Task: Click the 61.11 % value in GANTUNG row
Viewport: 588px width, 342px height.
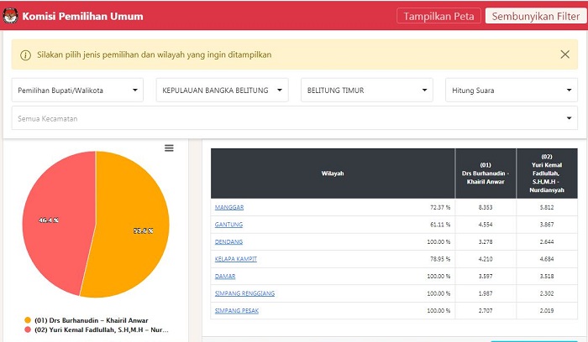Action: pos(440,225)
